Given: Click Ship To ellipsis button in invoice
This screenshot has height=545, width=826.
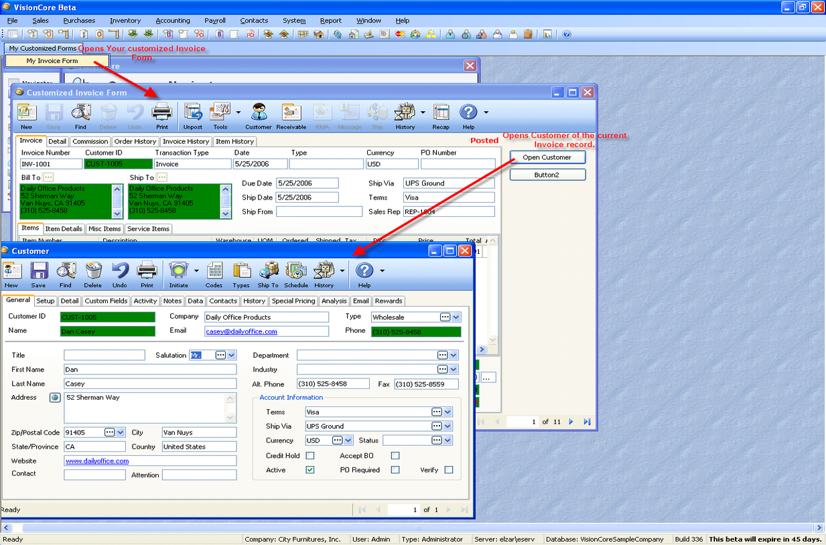Looking at the screenshot, I should [x=162, y=177].
